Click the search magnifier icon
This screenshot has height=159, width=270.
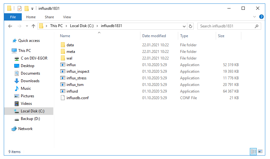click(256, 26)
